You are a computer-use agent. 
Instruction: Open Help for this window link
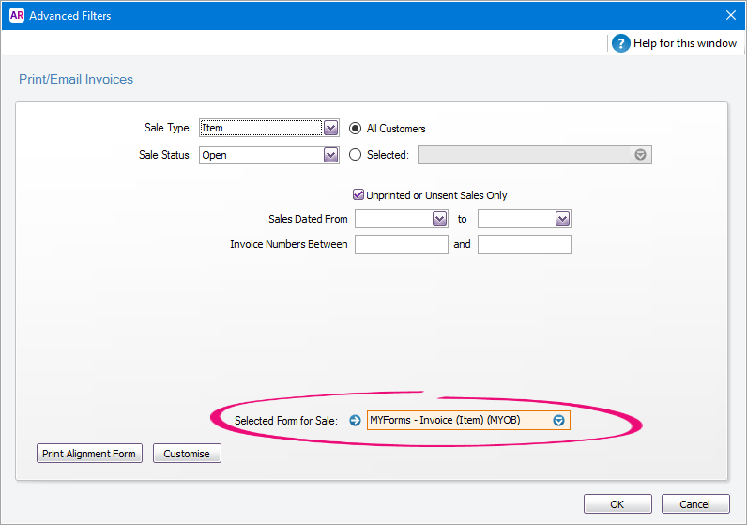click(x=684, y=43)
